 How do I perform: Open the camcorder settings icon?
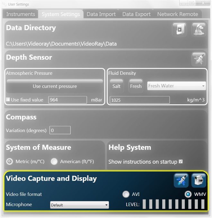click(x=199, y=180)
